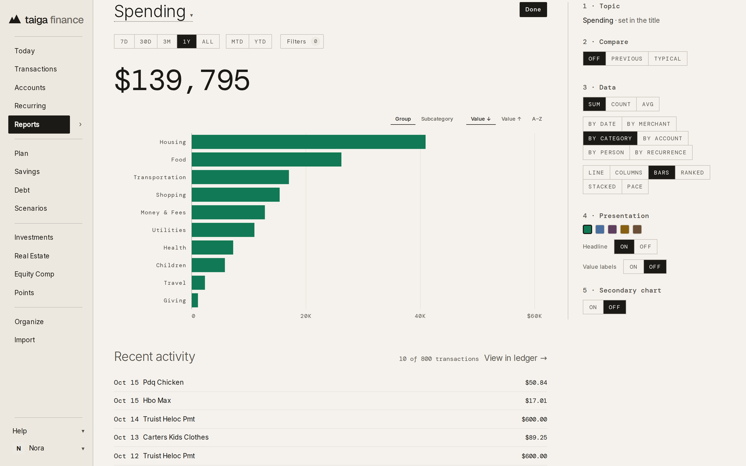Open Real Estate in the sidebar
This screenshot has width=746, height=466.
(x=32, y=256)
